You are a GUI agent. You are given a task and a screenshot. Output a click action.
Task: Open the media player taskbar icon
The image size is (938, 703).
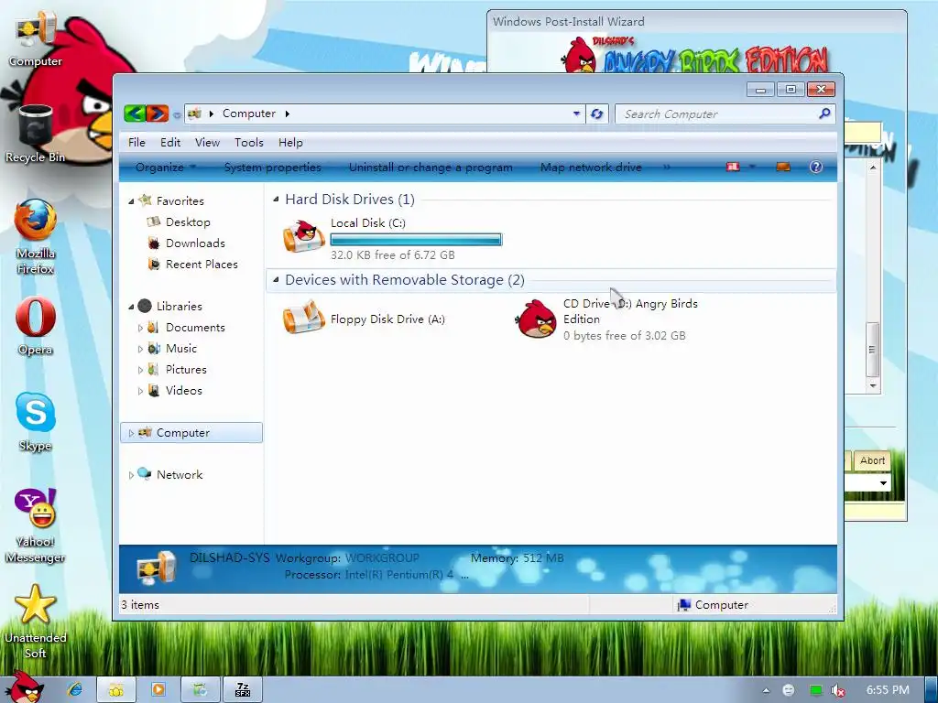[158, 689]
